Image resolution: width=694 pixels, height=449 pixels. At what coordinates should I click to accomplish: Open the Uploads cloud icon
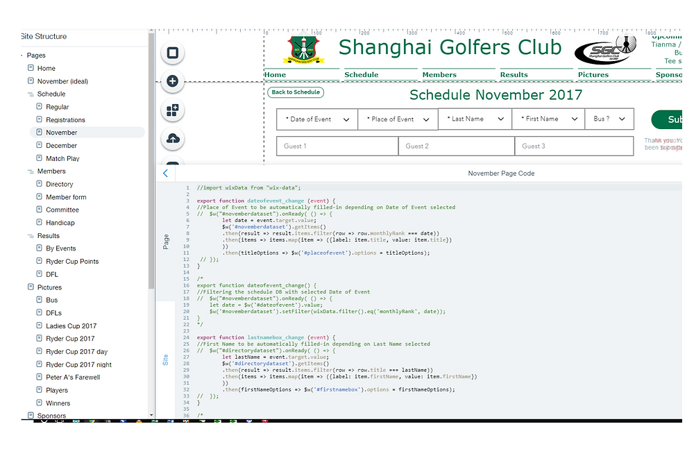pos(173,139)
